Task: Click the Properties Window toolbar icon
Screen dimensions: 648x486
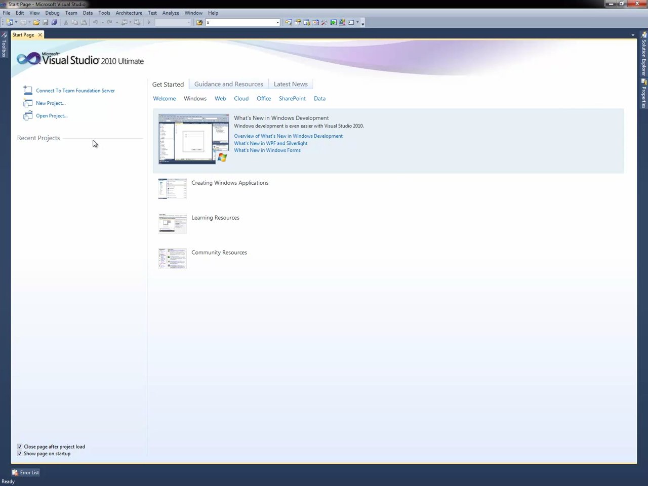Action: pos(298,22)
